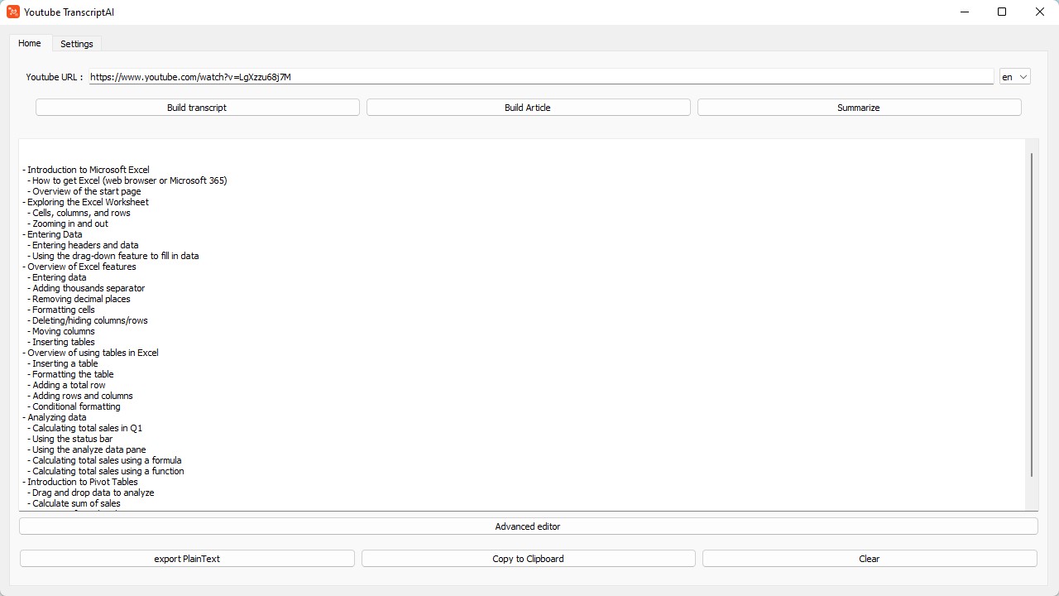Click 'Overview of Excel features' line
Image resolution: width=1059 pixels, height=596 pixels.
[81, 267]
